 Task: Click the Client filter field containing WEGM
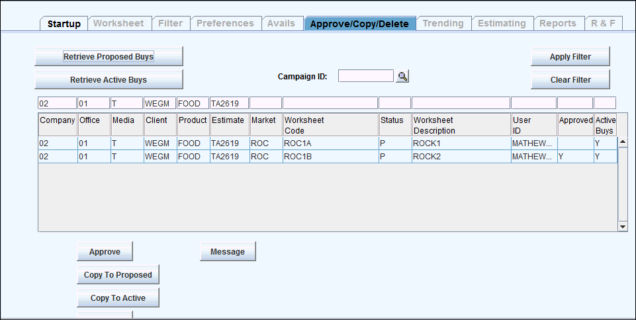coord(159,103)
